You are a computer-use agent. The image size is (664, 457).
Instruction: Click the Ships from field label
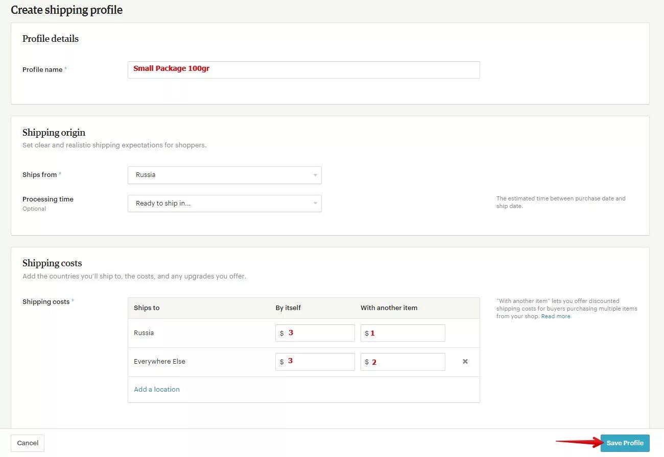39,175
